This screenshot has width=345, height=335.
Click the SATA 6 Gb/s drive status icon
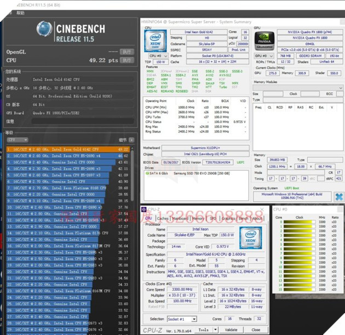click(147, 174)
